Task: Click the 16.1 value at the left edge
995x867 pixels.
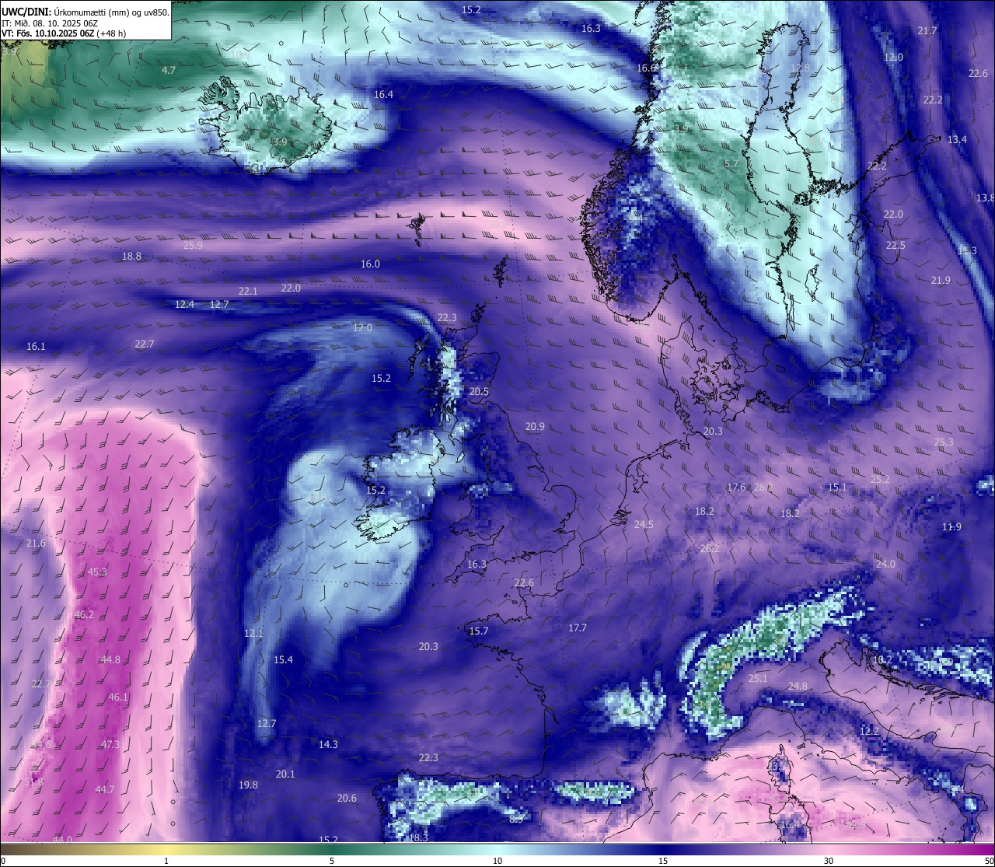Action: [x=36, y=346]
